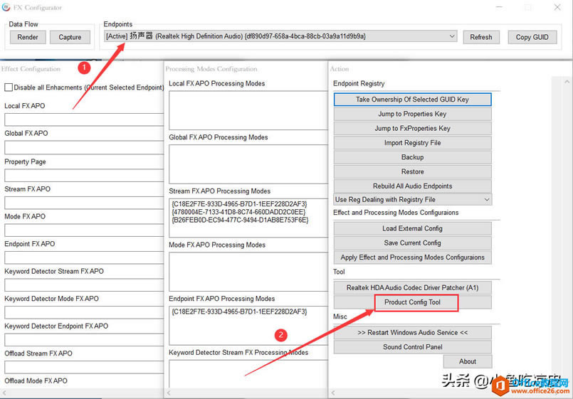Apply Effect and Processing Modes Configurations
Image resolution: width=573 pixels, height=399 pixels.
[x=412, y=257]
